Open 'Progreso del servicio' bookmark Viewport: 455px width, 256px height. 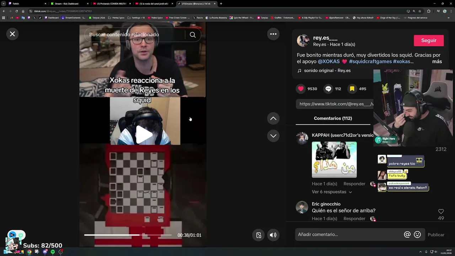(x=416, y=18)
